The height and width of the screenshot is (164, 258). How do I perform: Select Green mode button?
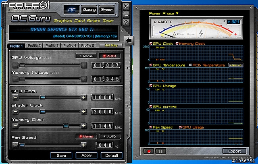point(106,10)
